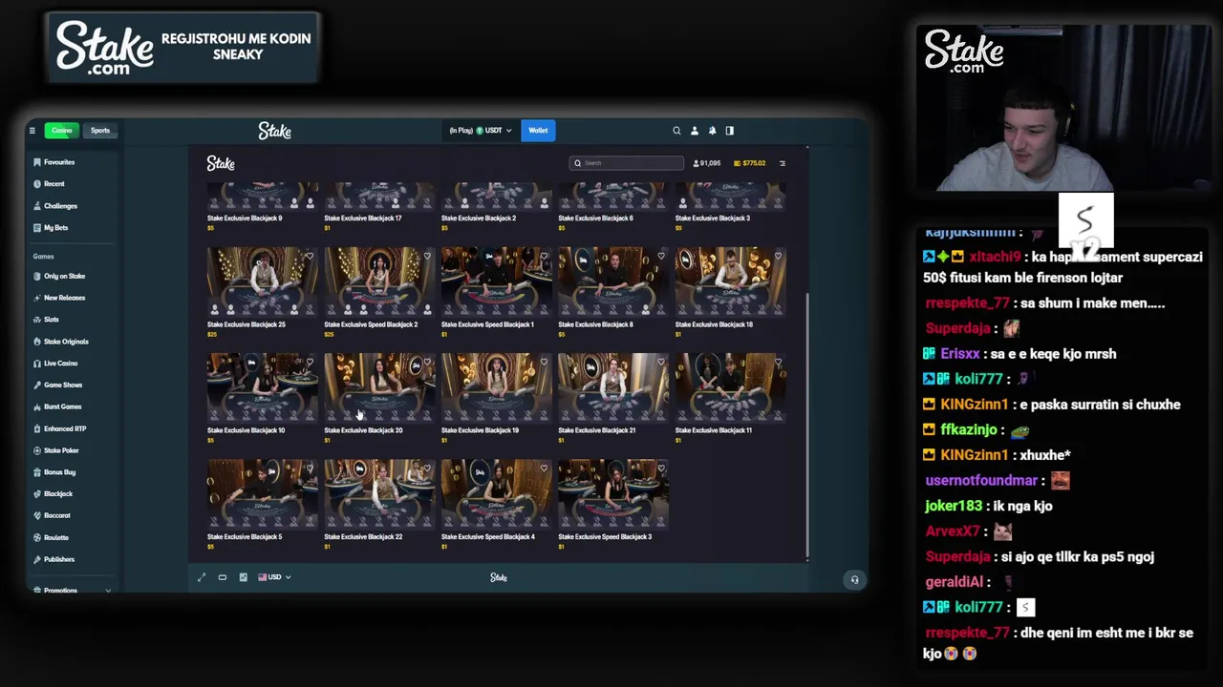Open the notifications bell
The width and height of the screenshot is (1223, 687).
click(x=712, y=131)
